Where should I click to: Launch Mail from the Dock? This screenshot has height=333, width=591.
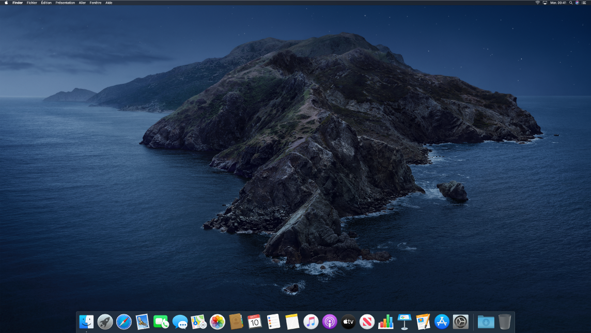pyautogui.click(x=142, y=322)
